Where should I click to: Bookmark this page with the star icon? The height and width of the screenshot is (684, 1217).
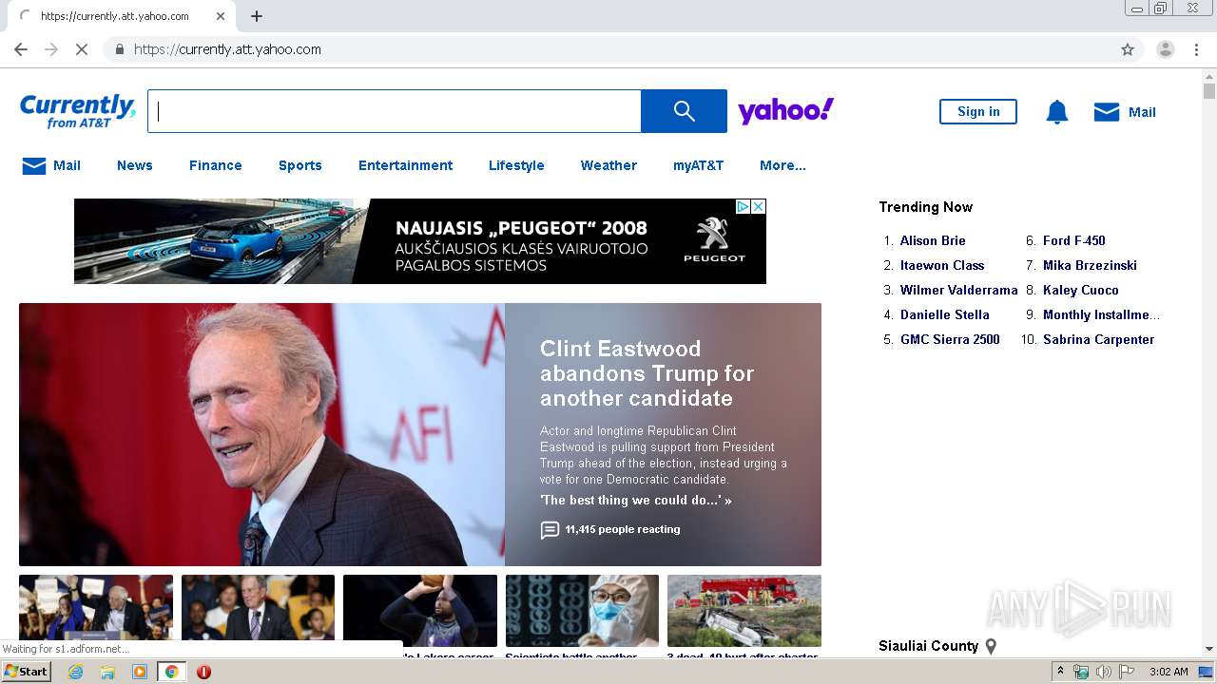1128,49
